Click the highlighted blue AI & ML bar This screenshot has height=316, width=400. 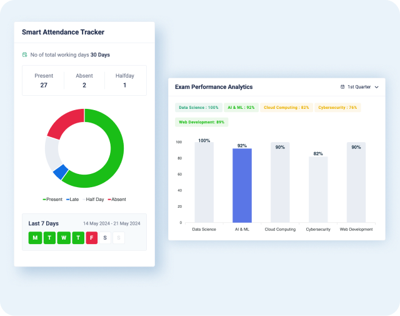[x=242, y=185]
